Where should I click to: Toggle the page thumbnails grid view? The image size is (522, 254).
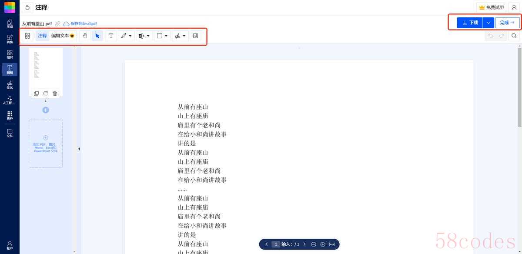coord(27,36)
